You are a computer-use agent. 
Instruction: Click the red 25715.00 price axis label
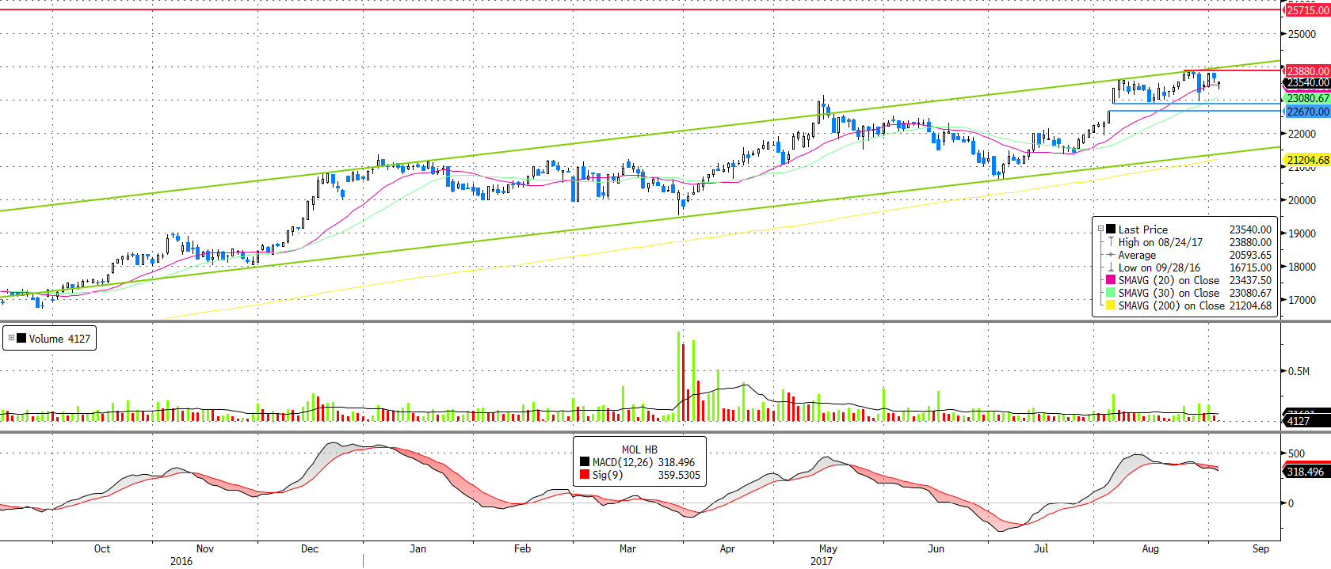coord(1306,10)
